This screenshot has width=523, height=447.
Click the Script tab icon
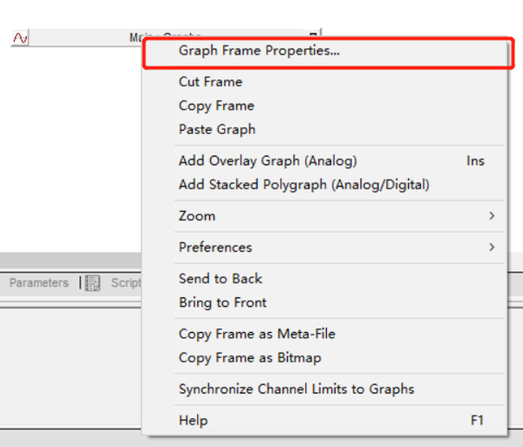92,283
